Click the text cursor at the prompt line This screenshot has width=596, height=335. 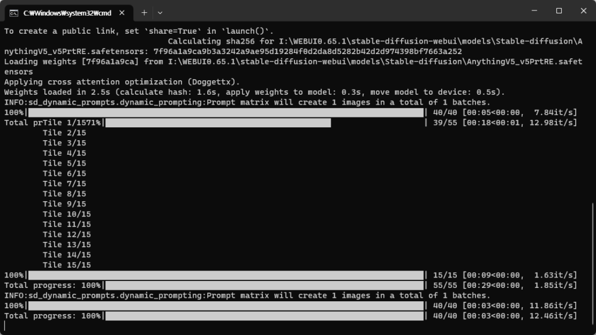point(5,326)
